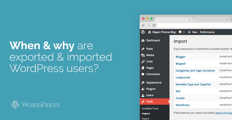Open the Tools menu in sidebar
The height and width of the screenshot is (120, 232).
(150, 102)
